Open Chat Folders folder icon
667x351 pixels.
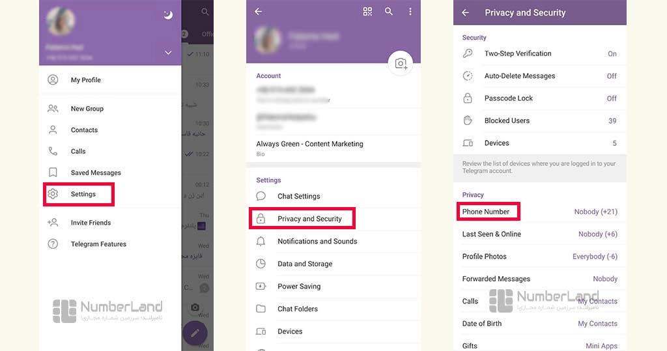261,309
